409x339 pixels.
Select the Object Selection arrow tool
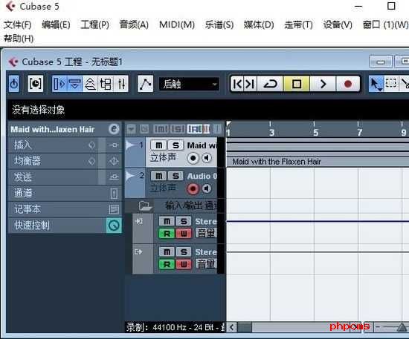pyautogui.click(x=376, y=84)
